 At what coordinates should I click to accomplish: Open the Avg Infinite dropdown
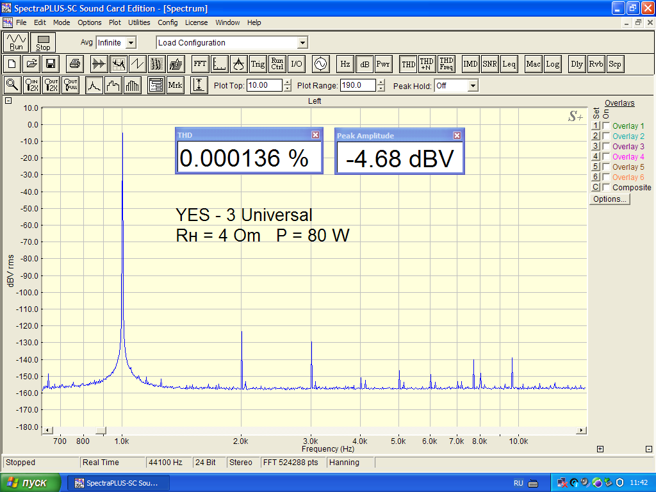coord(131,43)
